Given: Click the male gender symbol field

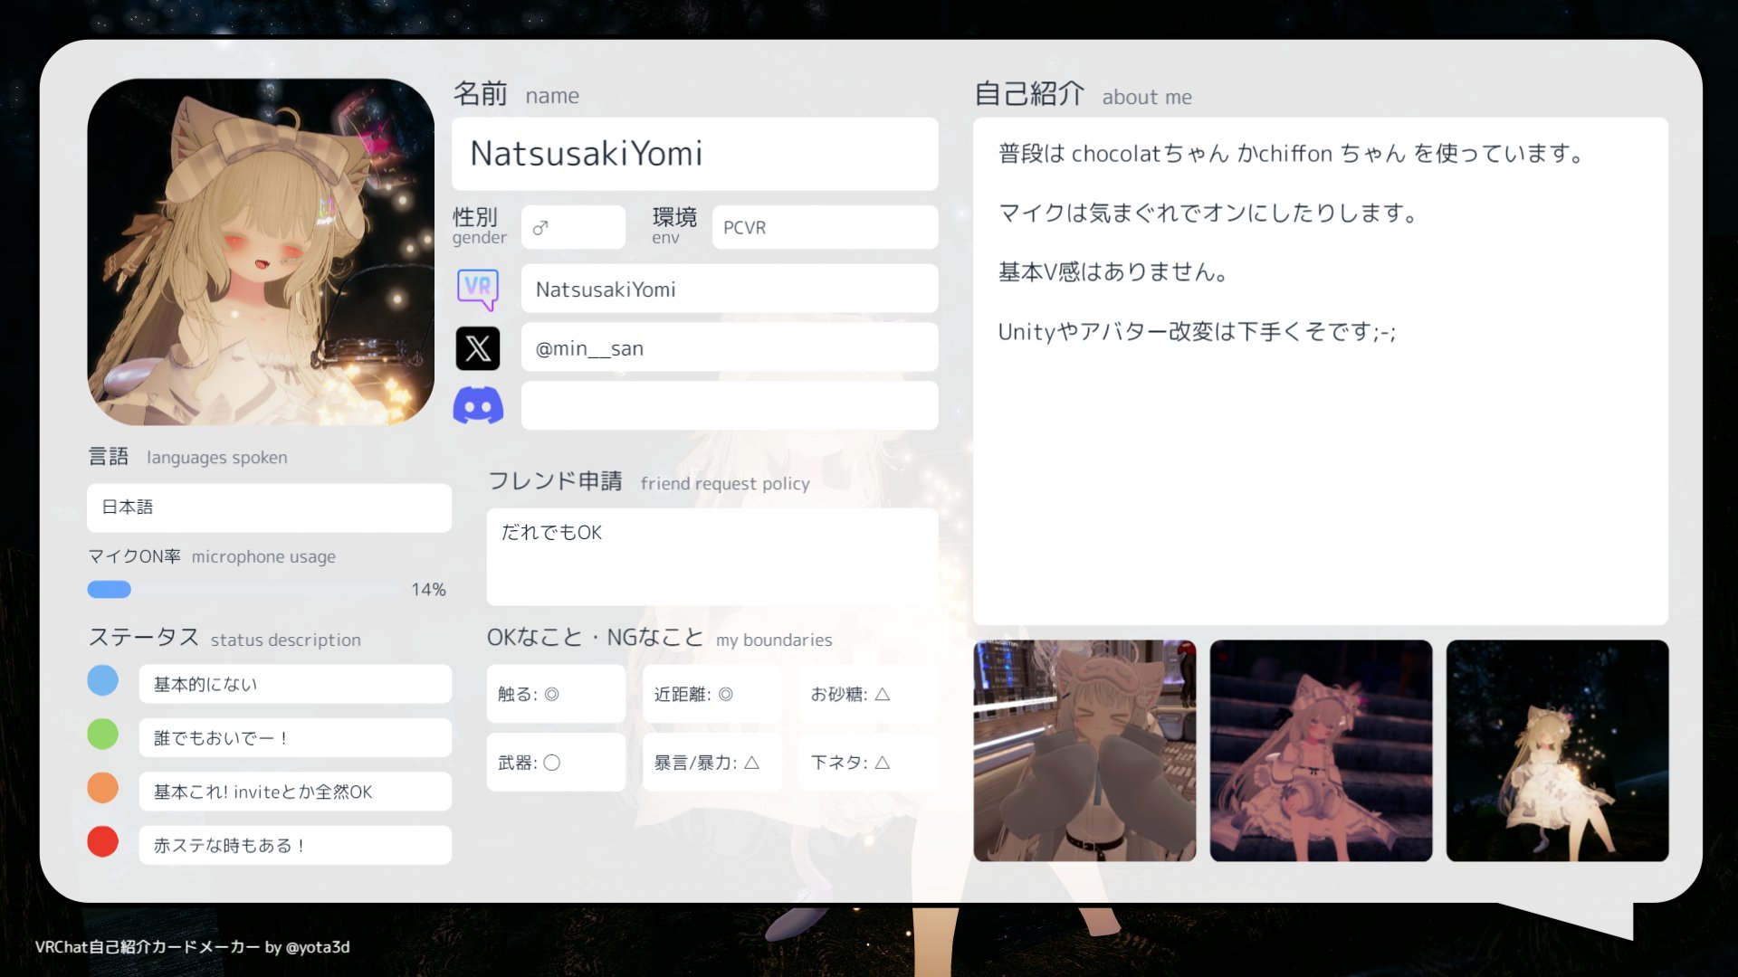Looking at the screenshot, I should (573, 227).
